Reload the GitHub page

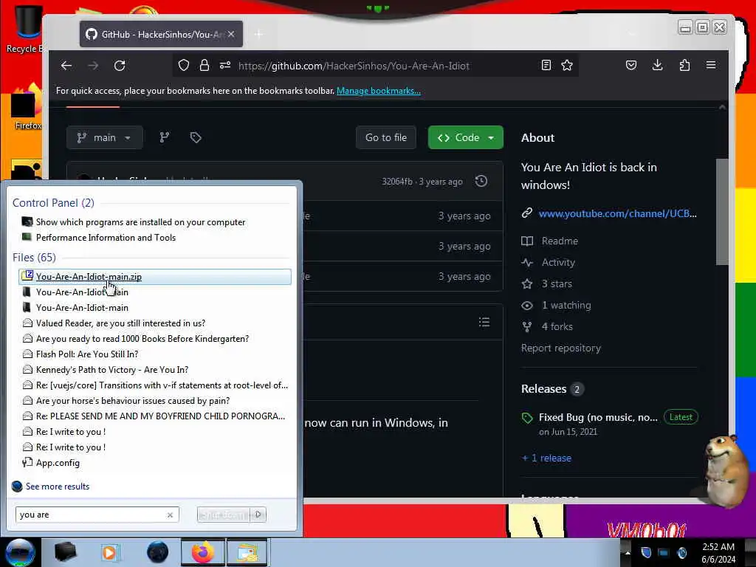[120, 66]
